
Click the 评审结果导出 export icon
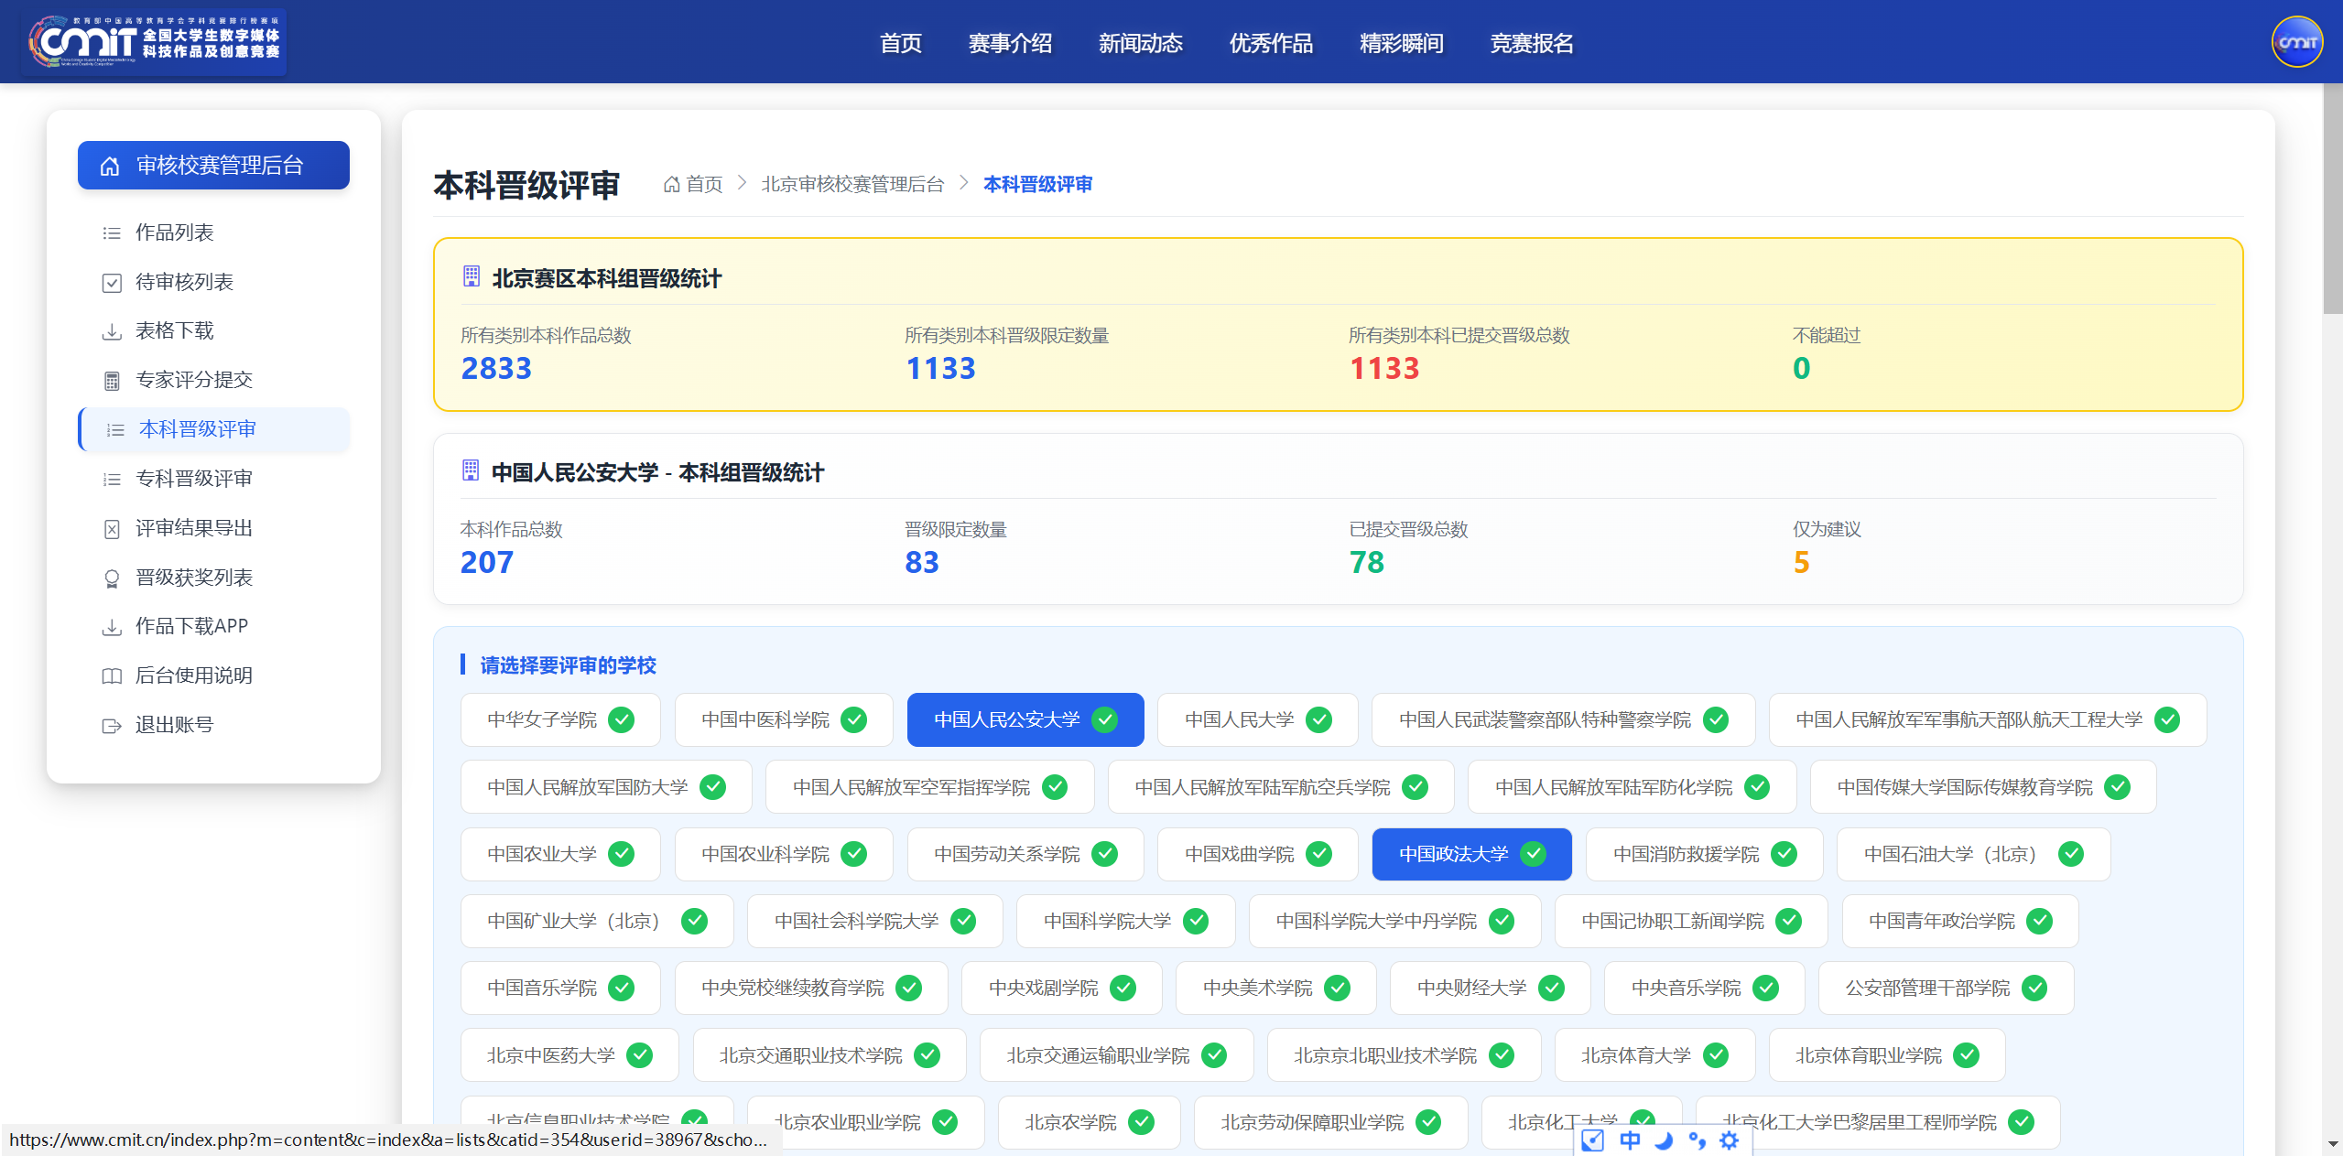pyautogui.click(x=112, y=529)
